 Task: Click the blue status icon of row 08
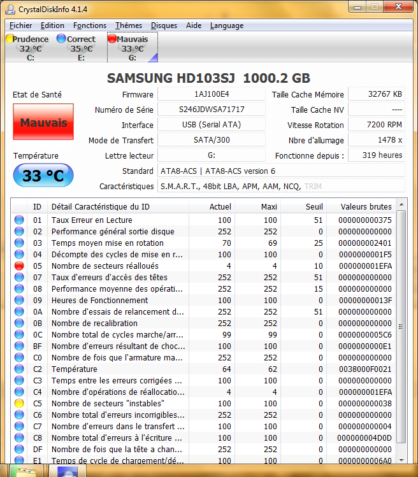tap(19, 288)
